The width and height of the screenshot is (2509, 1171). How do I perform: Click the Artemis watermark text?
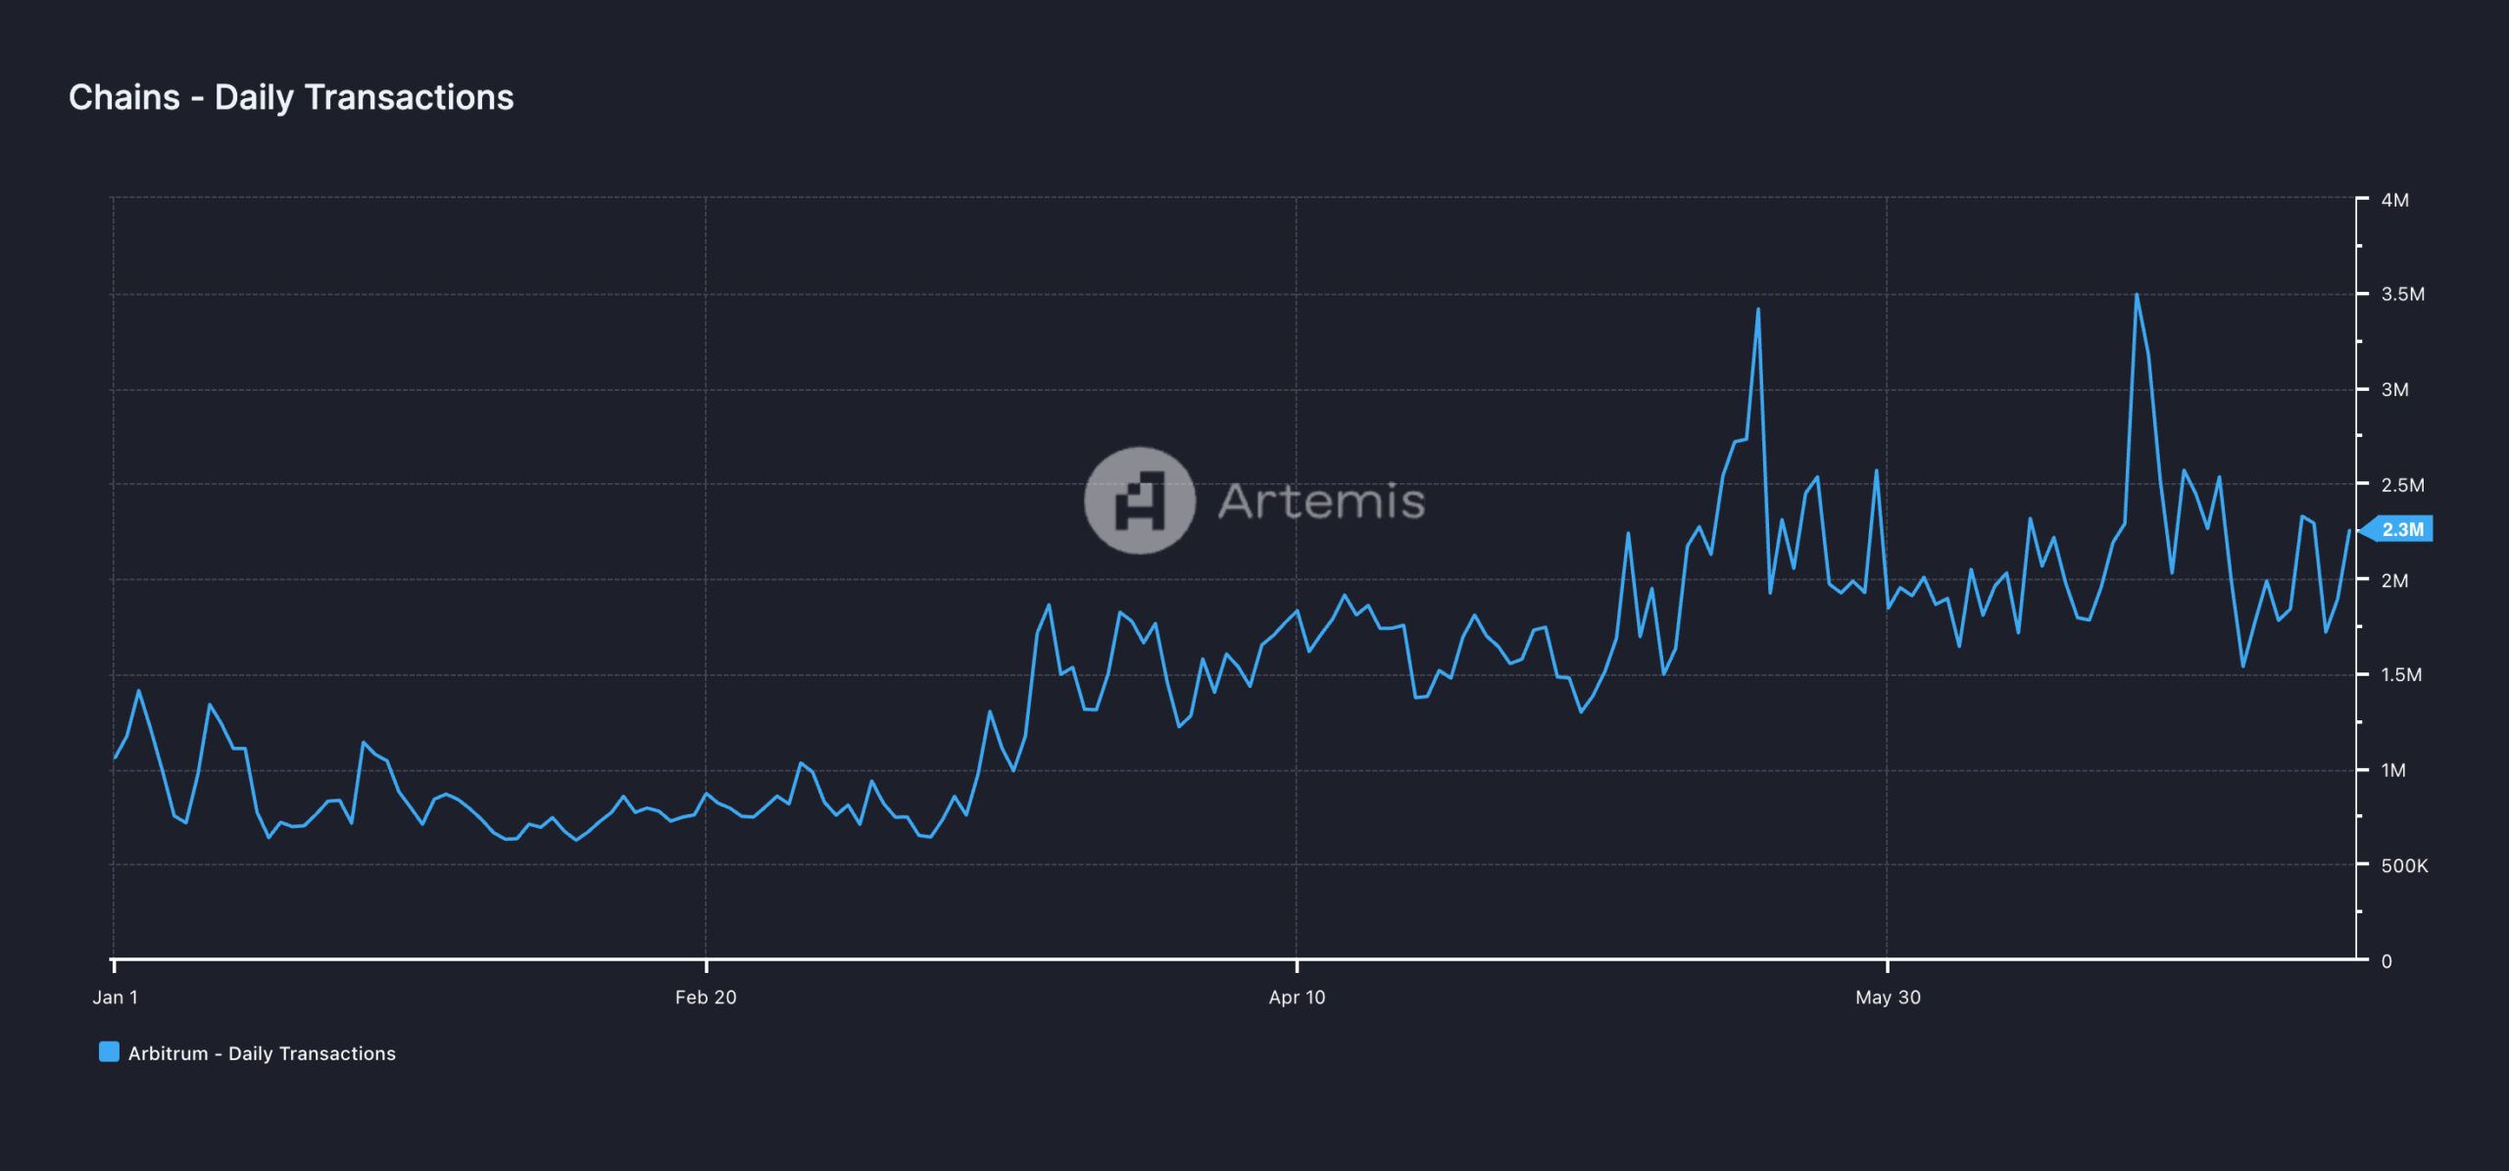[x=1320, y=502]
